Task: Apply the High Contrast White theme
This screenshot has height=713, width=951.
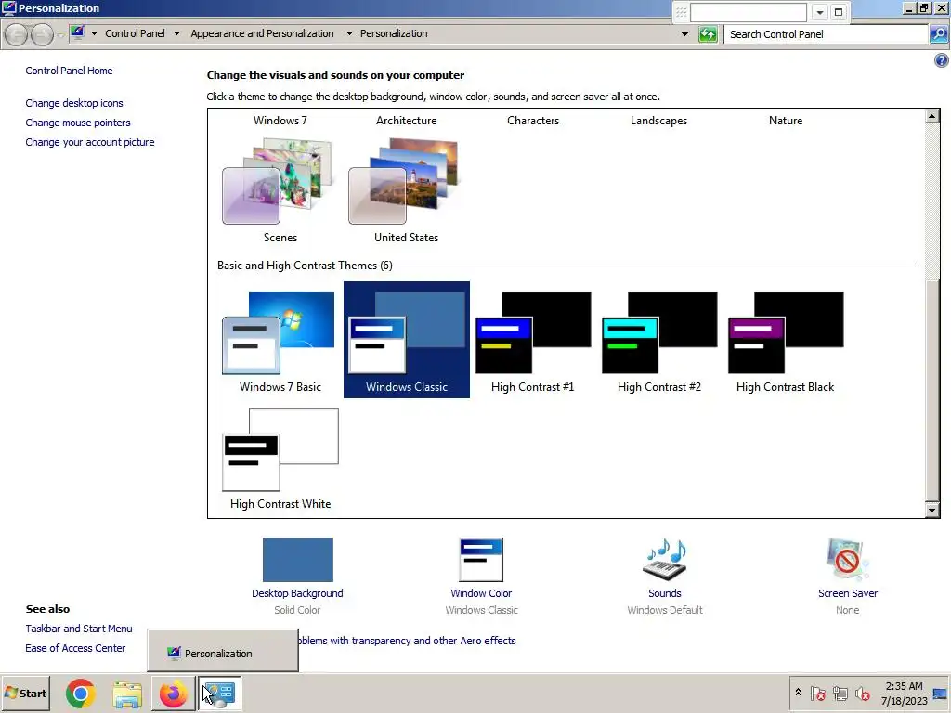Action: click(x=280, y=457)
